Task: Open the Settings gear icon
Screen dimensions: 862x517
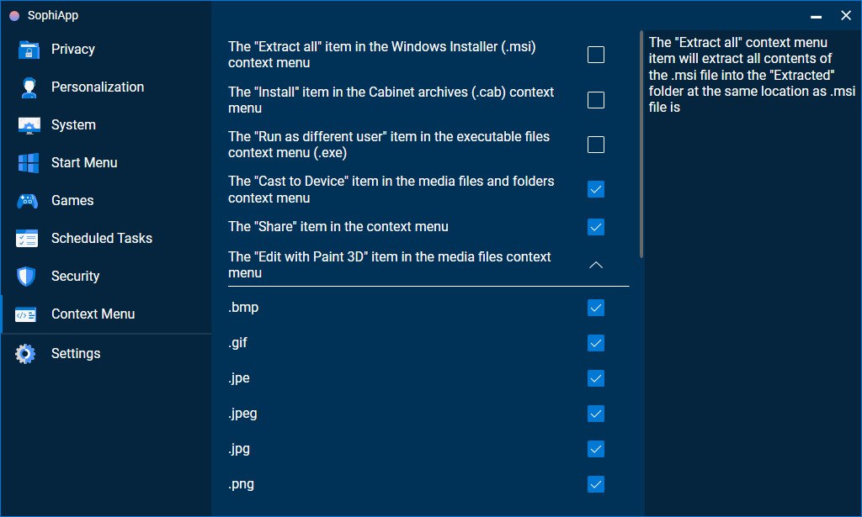Action: click(25, 353)
